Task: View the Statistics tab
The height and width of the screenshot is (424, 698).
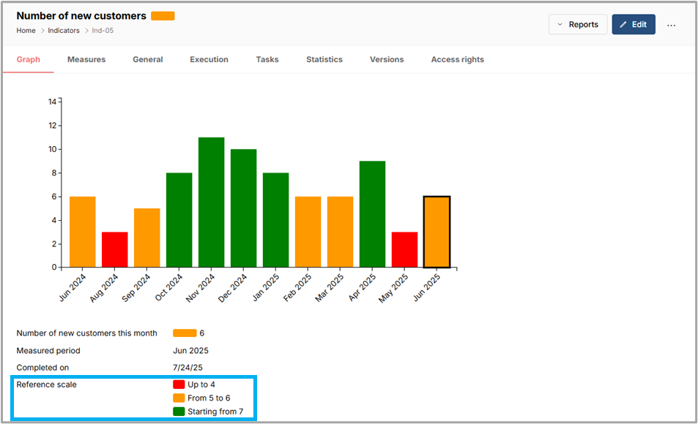Action: click(x=324, y=60)
